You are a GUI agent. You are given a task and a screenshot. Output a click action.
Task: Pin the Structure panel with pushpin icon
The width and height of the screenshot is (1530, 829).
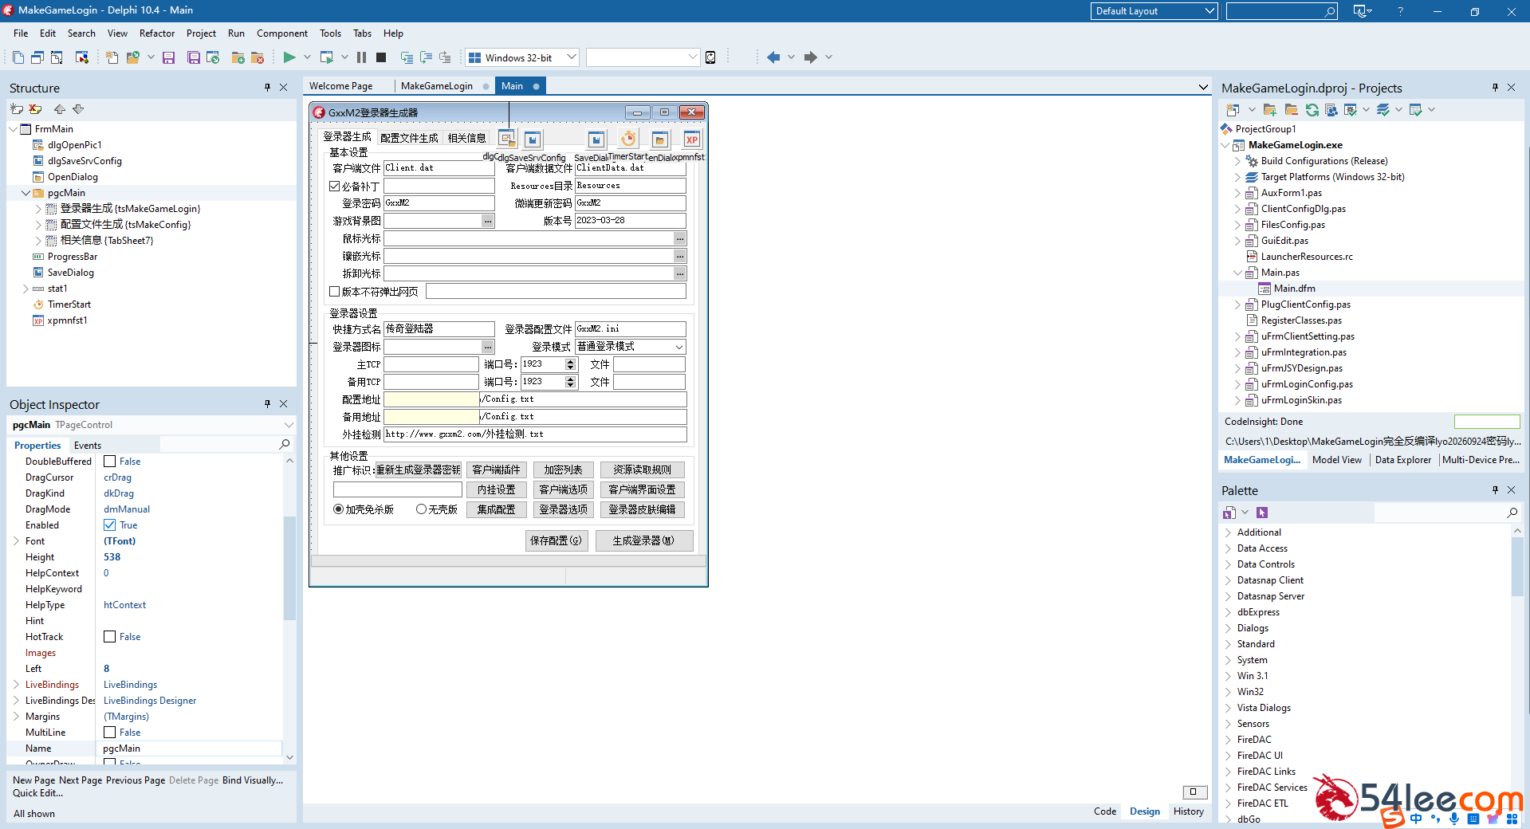click(x=267, y=88)
